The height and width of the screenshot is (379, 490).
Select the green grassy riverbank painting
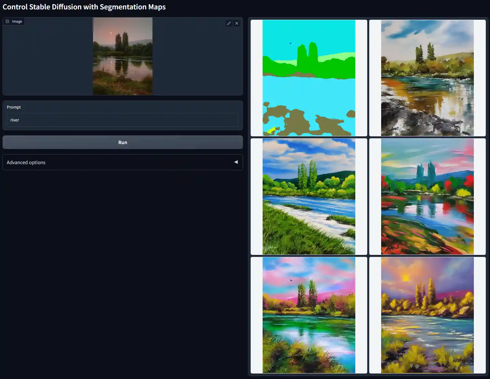(x=308, y=196)
